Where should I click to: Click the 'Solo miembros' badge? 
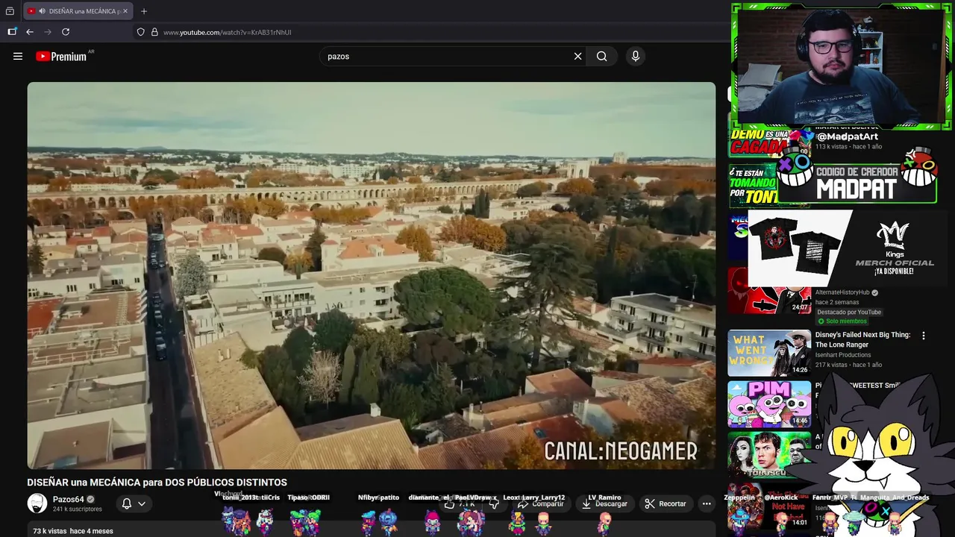coord(842,321)
